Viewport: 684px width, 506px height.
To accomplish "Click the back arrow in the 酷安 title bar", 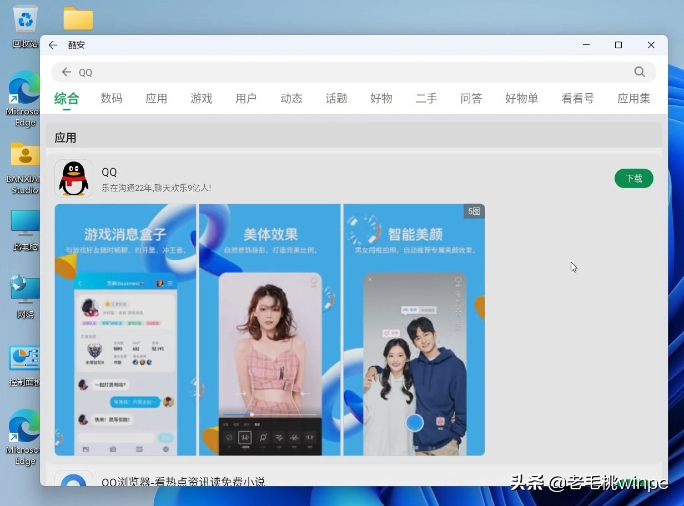I will (53, 45).
